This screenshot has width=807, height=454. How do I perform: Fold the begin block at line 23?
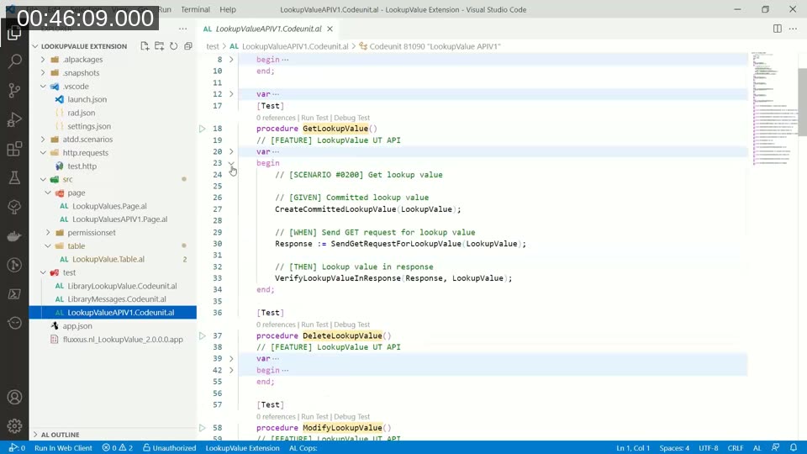pos(231,163)
